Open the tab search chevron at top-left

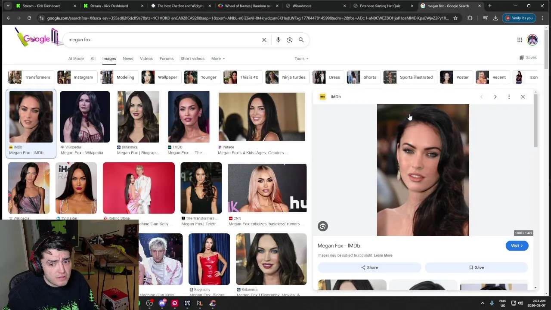point(8,6)
